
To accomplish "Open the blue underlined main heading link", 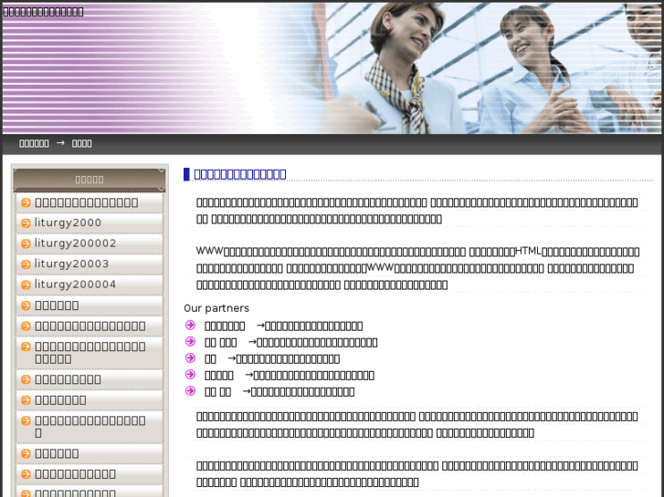I will click(239, 174).
